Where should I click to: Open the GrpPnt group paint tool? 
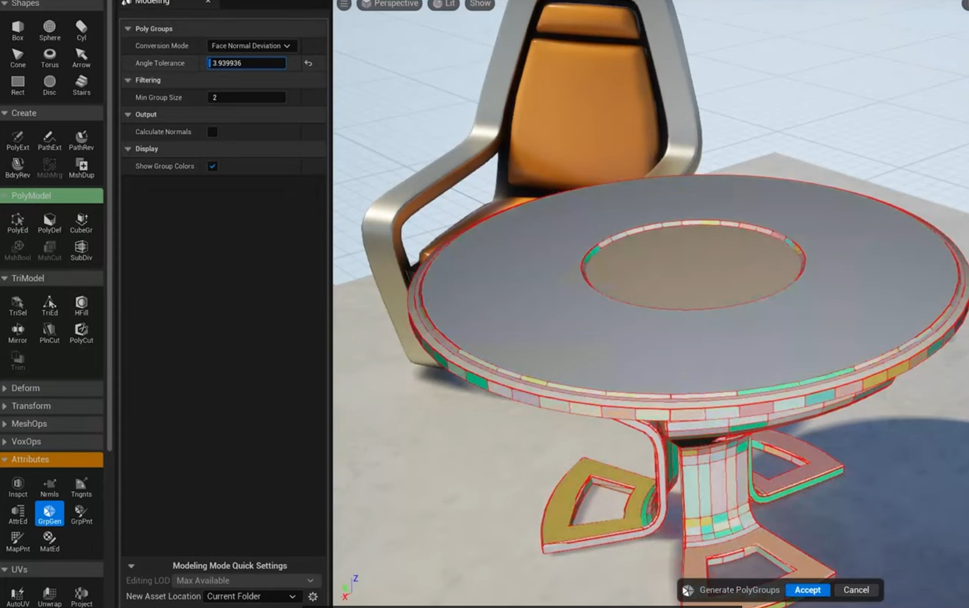point(81,514)
